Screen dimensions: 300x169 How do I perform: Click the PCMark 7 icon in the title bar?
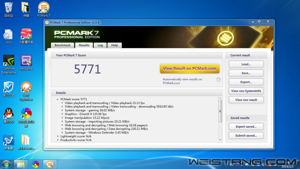pos(47,22)
